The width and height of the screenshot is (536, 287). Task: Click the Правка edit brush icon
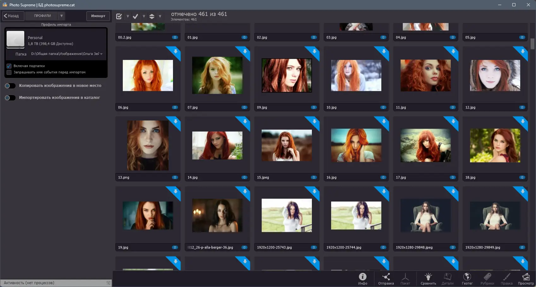(x=506, y=279)
